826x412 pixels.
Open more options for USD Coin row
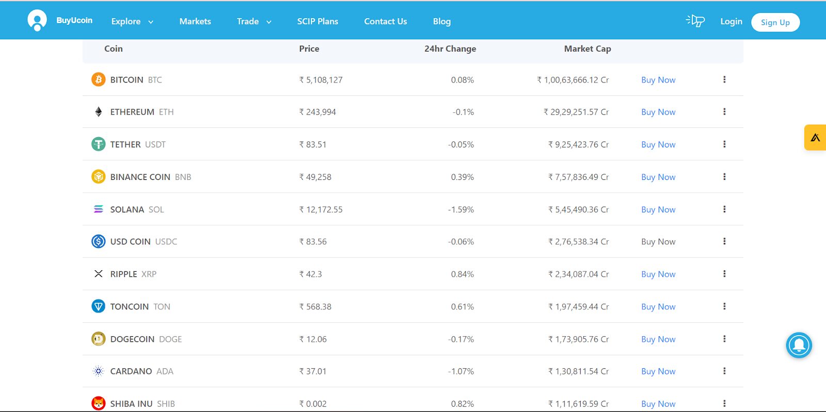(x=724, y=241)
